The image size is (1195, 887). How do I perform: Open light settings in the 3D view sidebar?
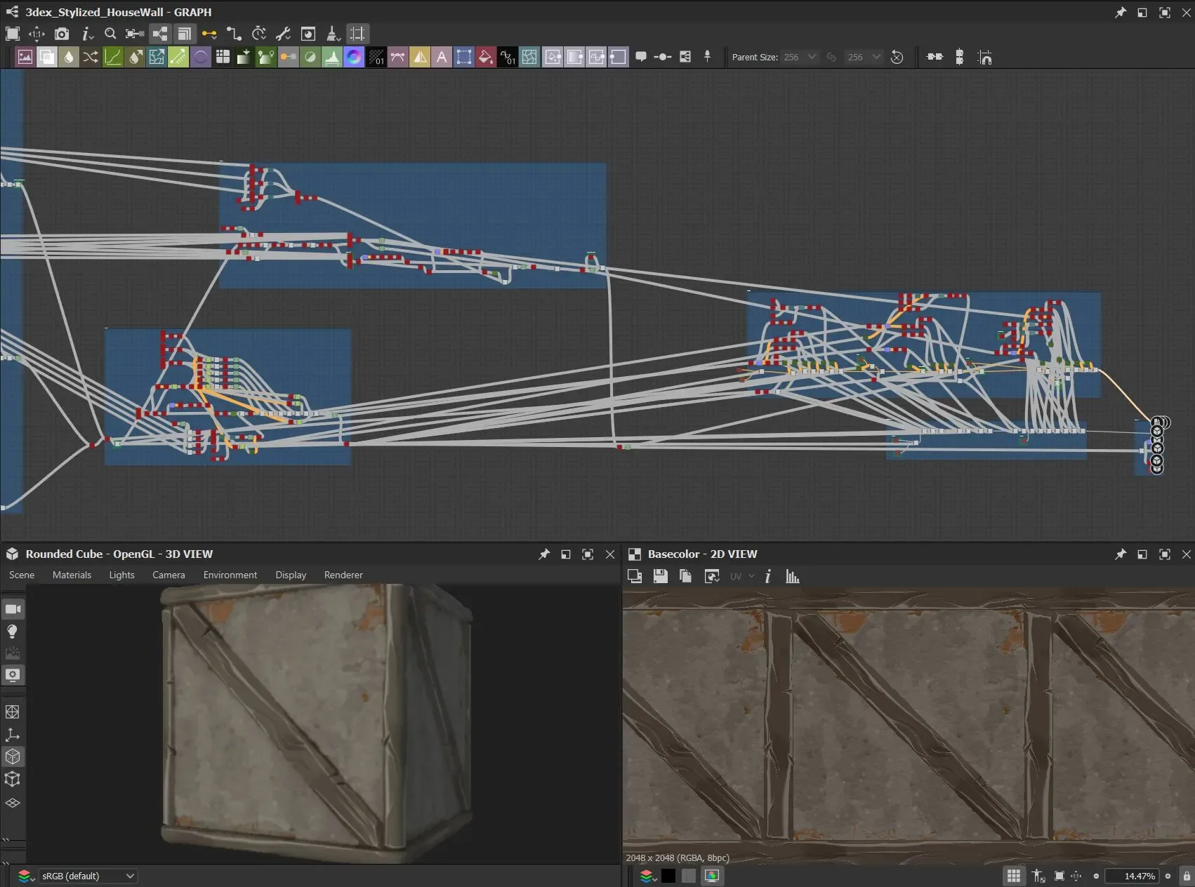(13, 631)
